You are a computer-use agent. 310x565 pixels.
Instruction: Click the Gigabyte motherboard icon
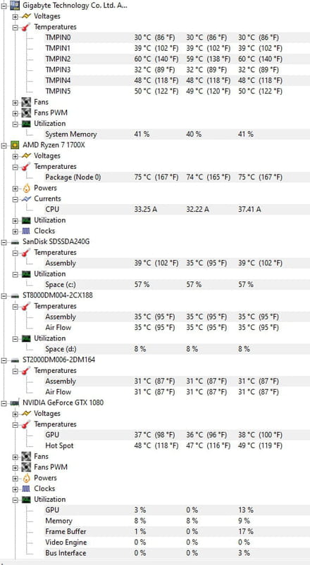15,6
